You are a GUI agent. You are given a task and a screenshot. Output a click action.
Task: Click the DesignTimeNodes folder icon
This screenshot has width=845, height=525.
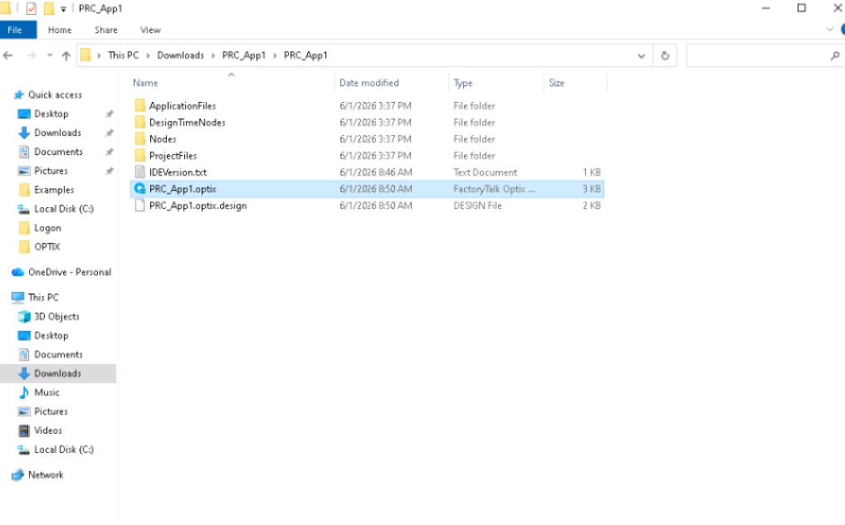coord(140,122)
